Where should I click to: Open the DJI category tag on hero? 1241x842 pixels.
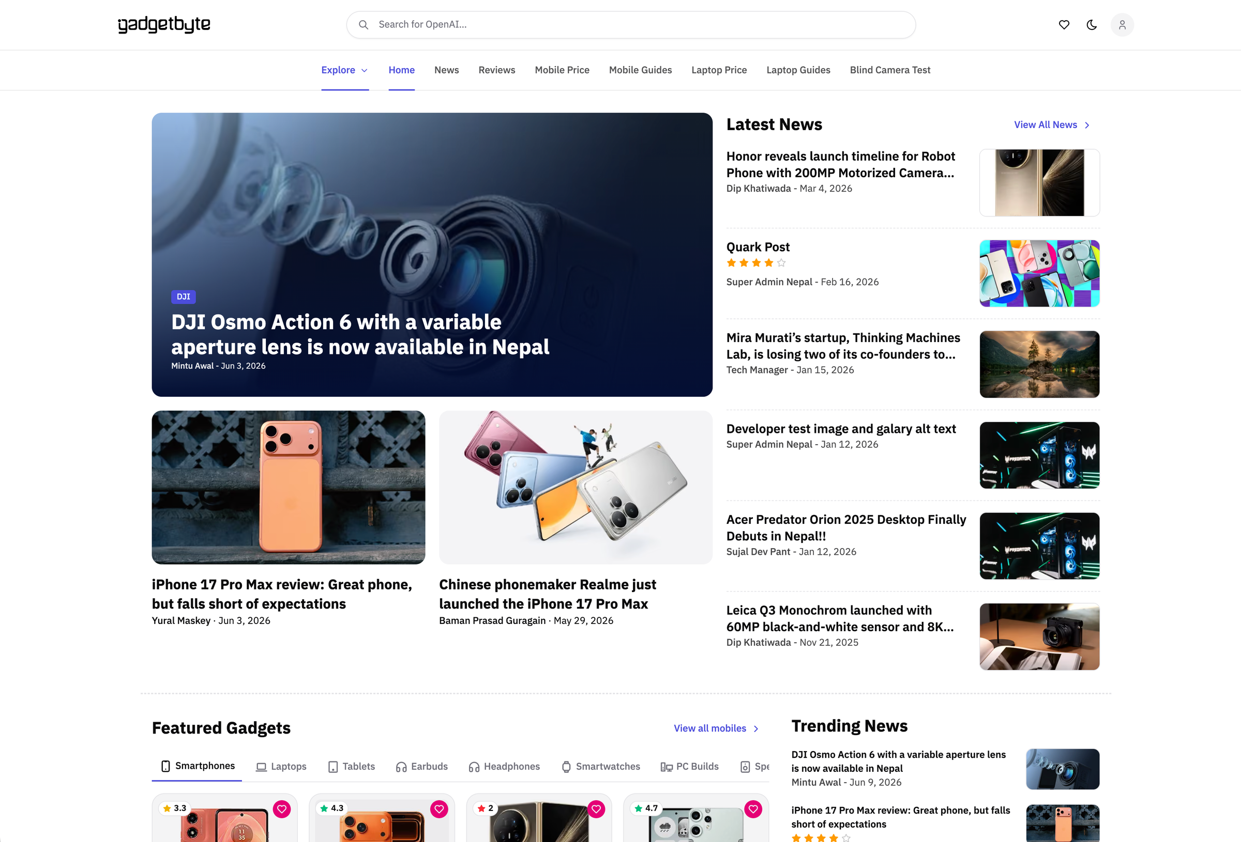183,297
